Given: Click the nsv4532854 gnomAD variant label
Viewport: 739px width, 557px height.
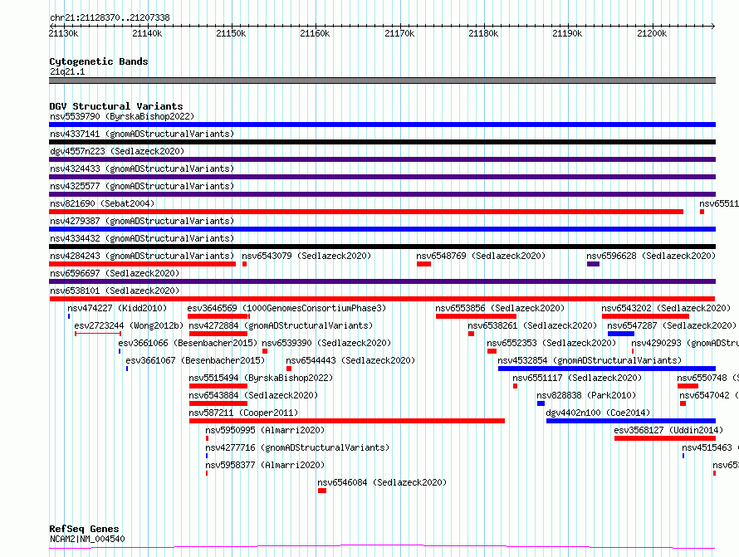Looking at the screenshot, I should pyautogui.click(x=590, y=360).
